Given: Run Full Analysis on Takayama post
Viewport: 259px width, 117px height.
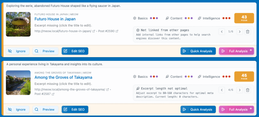Looking at the screenshot, I should 236,109.
